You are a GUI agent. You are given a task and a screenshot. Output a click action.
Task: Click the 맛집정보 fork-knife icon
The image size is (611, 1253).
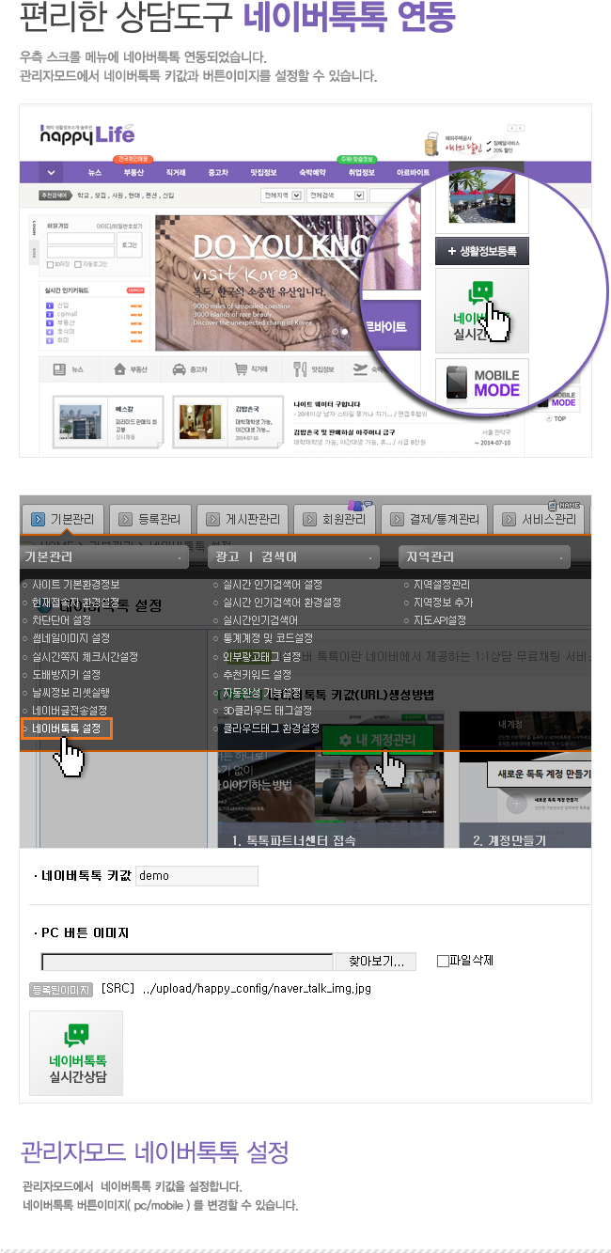coord(300,369)
